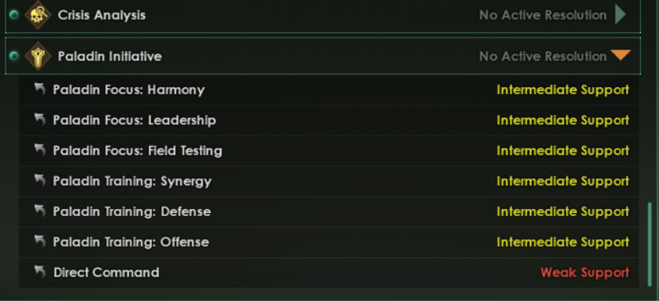Click the arrow icon beside Paladin Focus: Leadership

[40, 119]
